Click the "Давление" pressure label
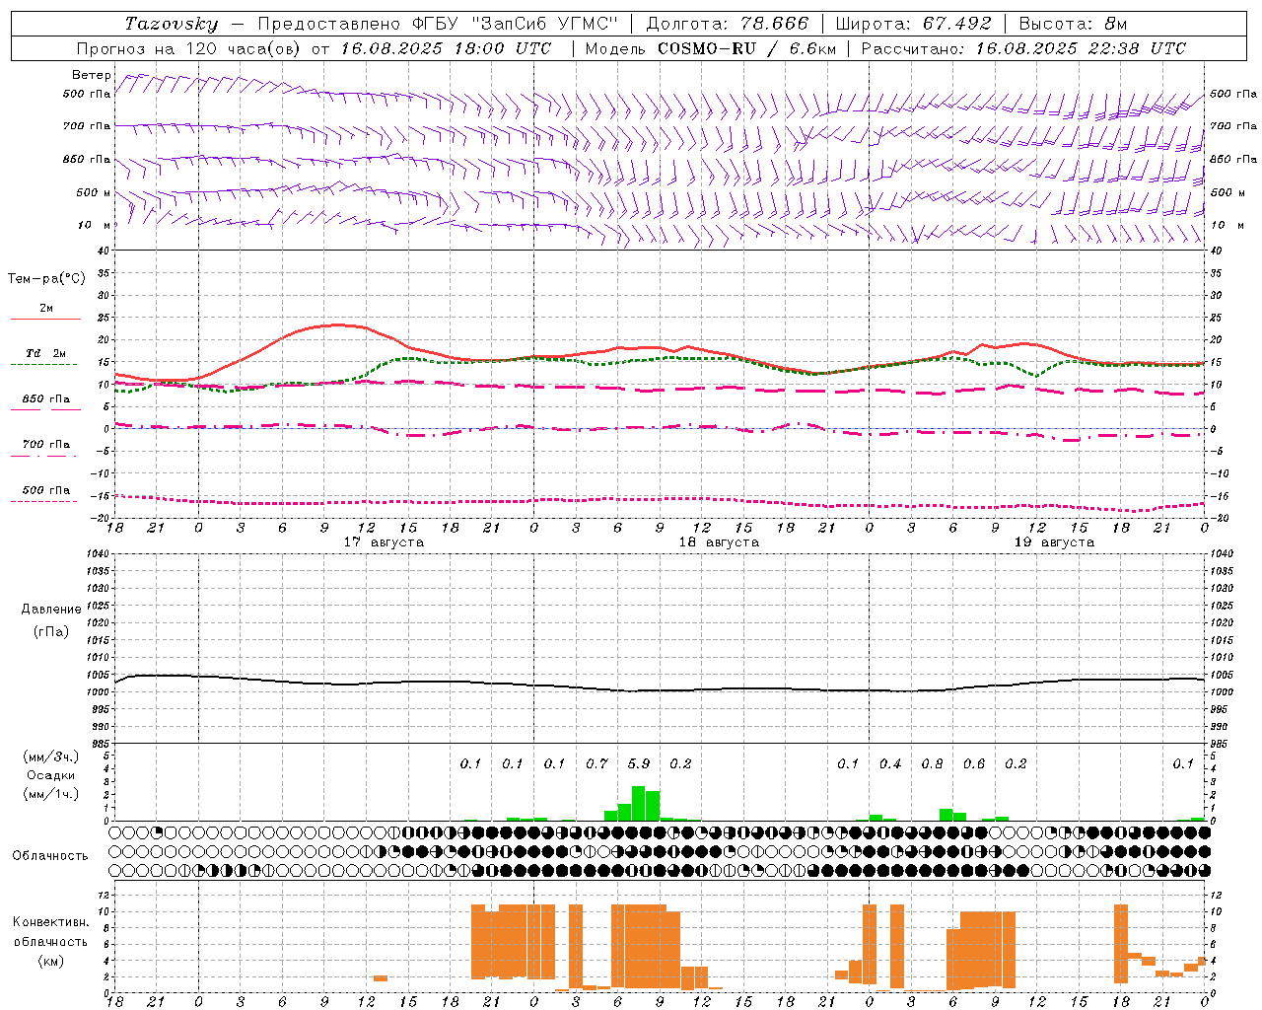This screenshot has width=1262, height=1010. tap(51, 610)
